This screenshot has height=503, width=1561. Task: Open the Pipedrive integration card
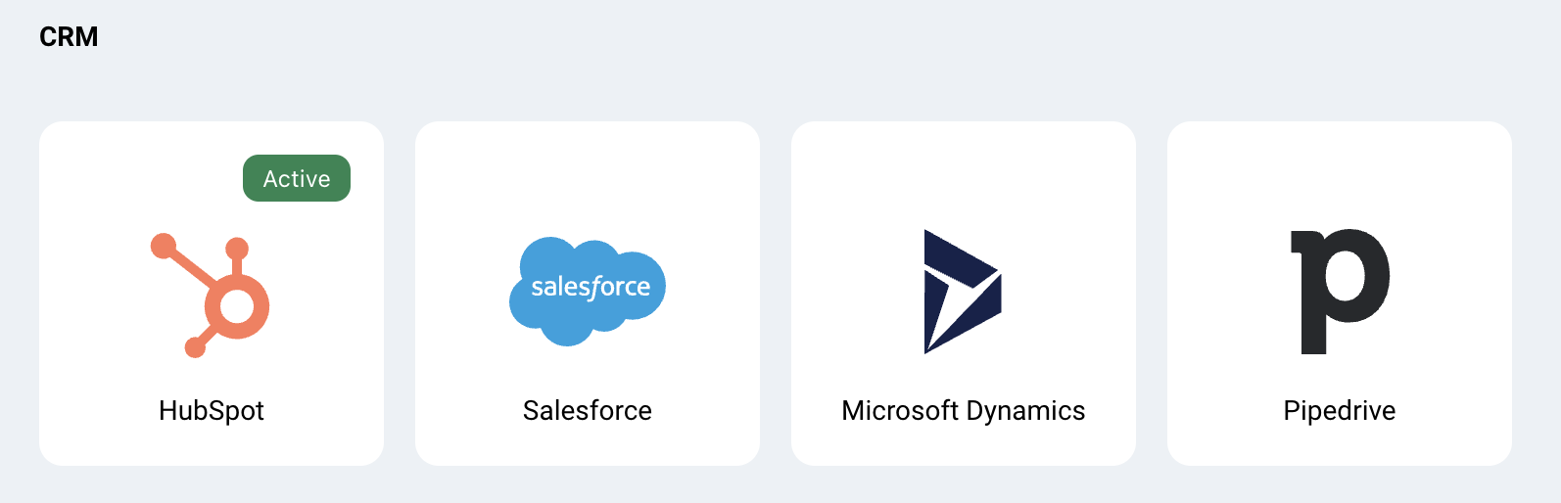(x=1340, y=294)
